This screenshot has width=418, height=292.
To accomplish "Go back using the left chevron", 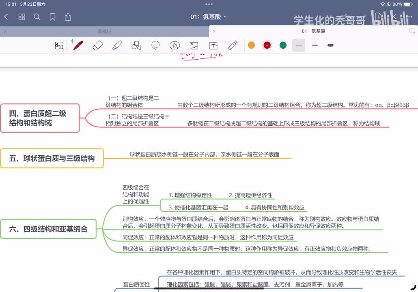I will tap(6, 17).
